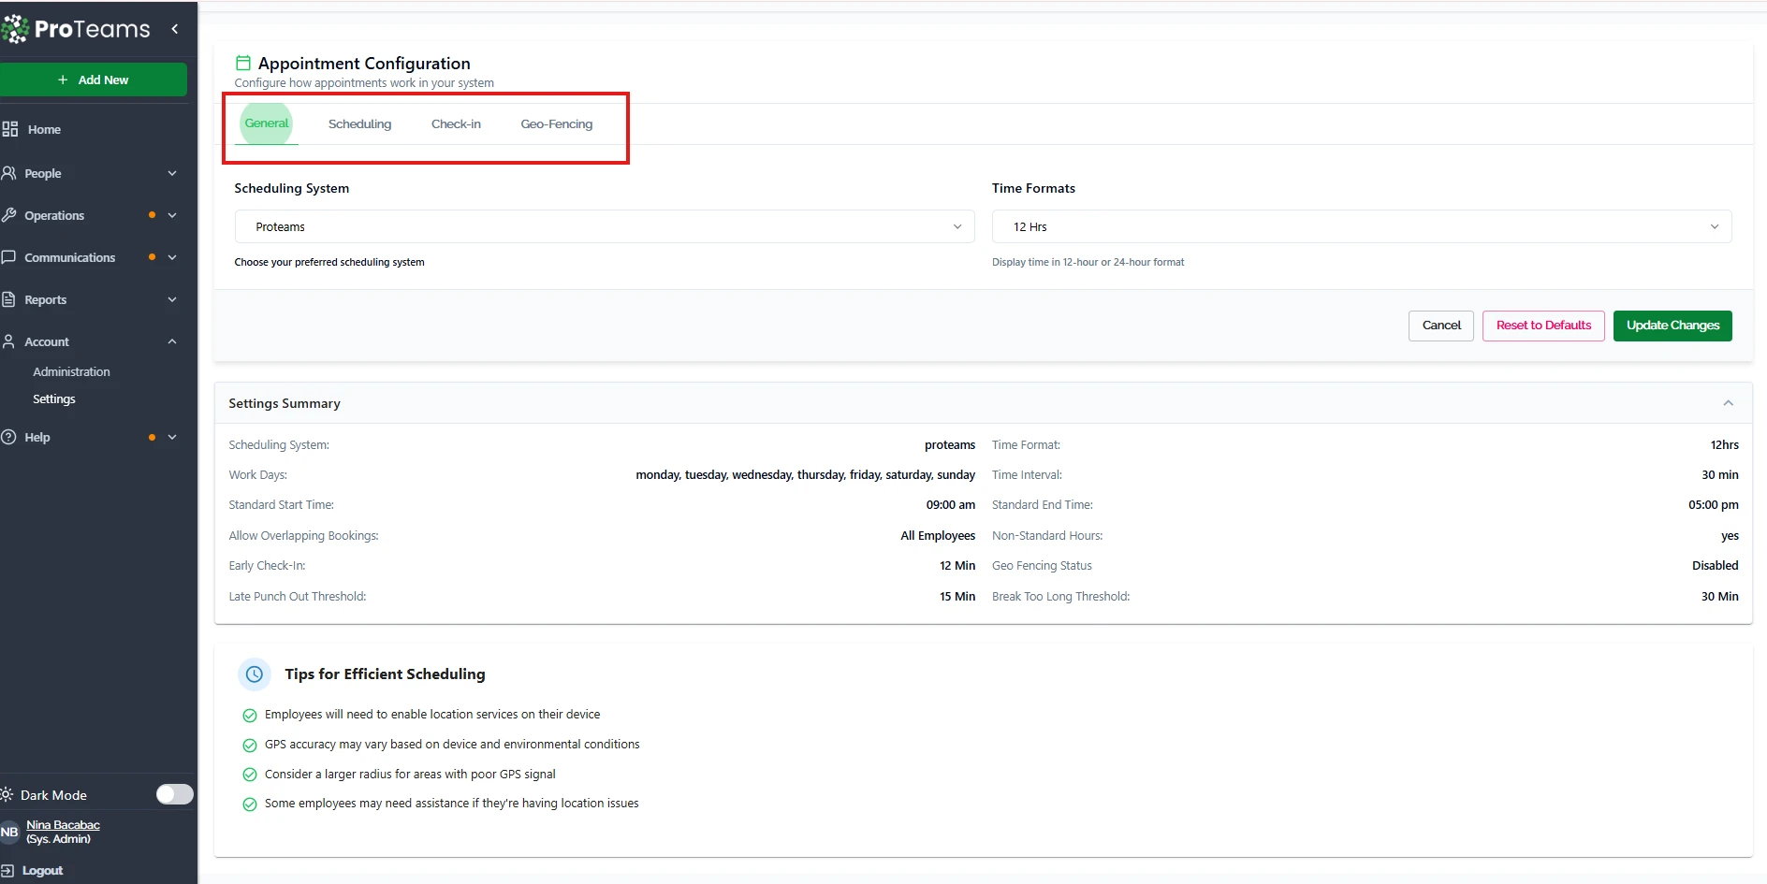Click the Home grid icon
1767x884 pixels.
pos(10,129)
